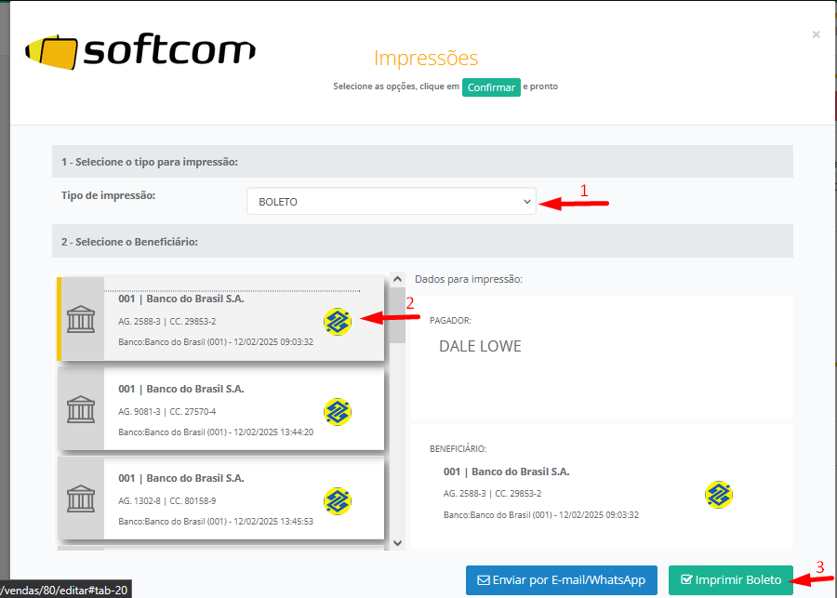Screen dimensions: 837x598
Task: Click Banco do Brasil logo for AG. 2588-3 in list
Action: (338, 322)
